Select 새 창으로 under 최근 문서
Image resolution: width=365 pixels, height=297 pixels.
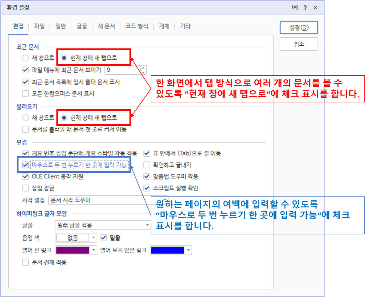(25, 58)
